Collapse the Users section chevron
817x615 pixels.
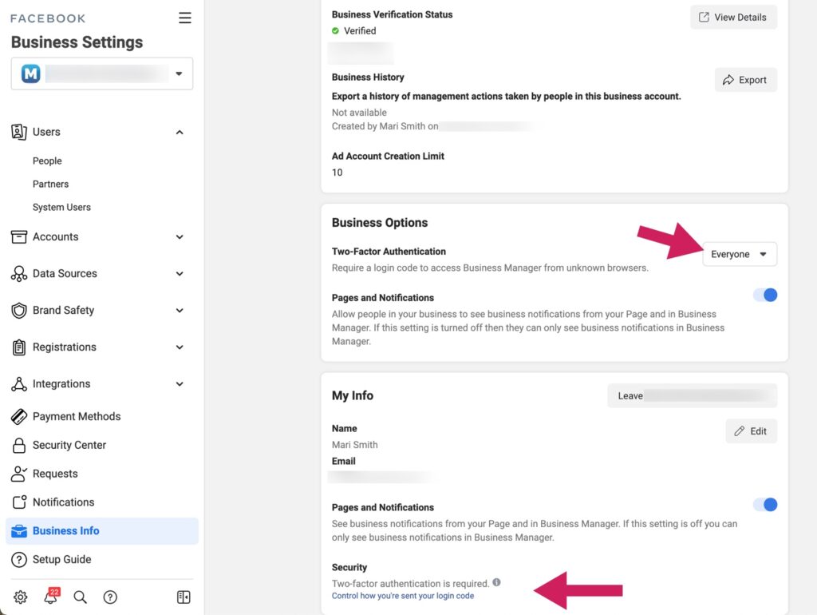click(180, 132)
